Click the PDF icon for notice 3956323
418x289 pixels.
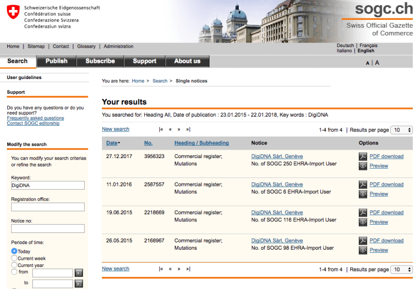pos(363,157)
